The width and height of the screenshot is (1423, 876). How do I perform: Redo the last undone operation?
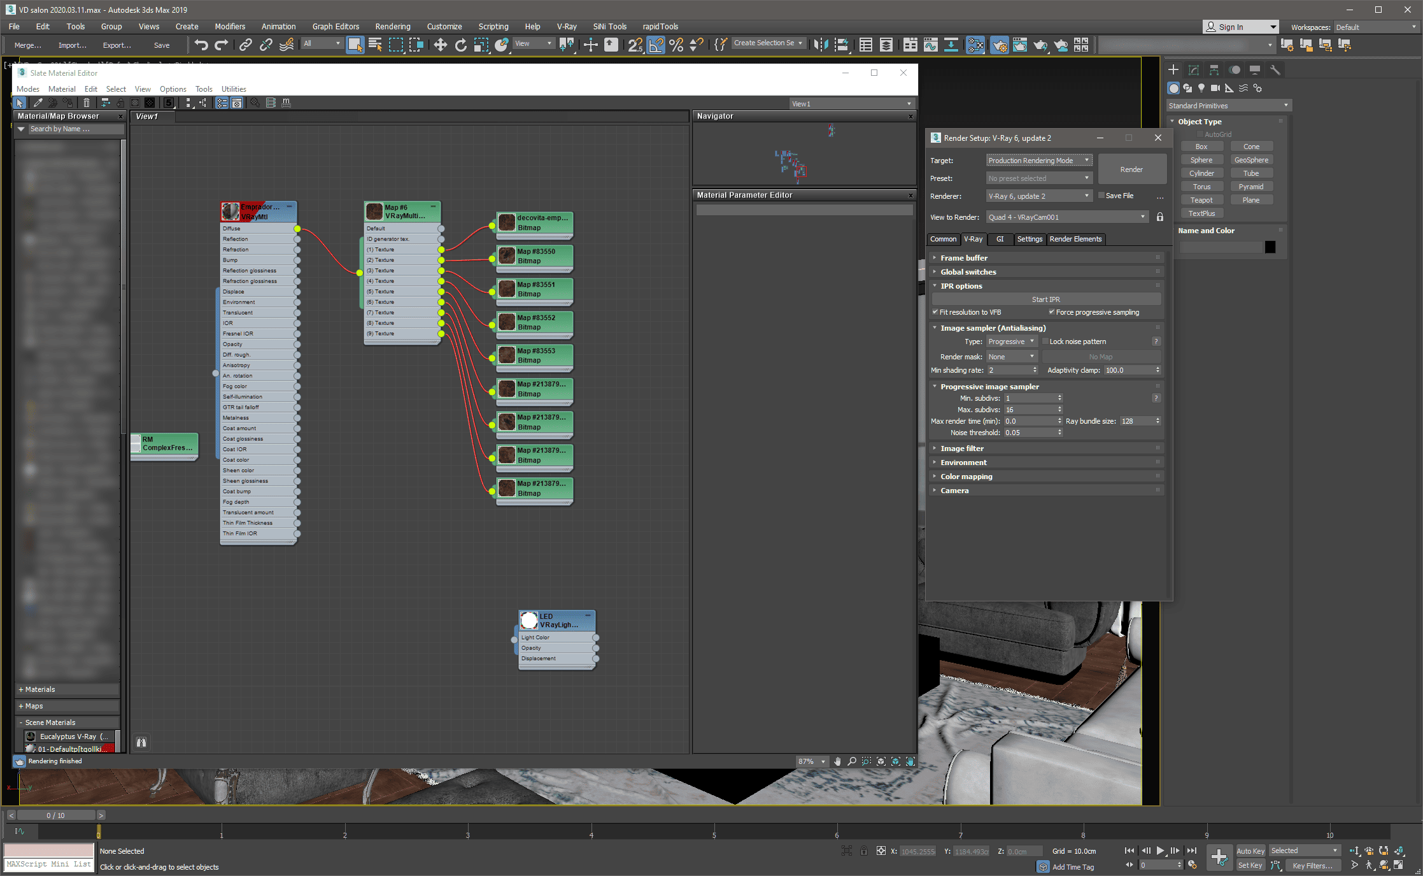click(x=222, y=45)
